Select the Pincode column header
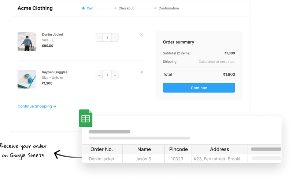The height and width of the screenshot is (180, 293). pyautogui.click(x=178, y=149)
